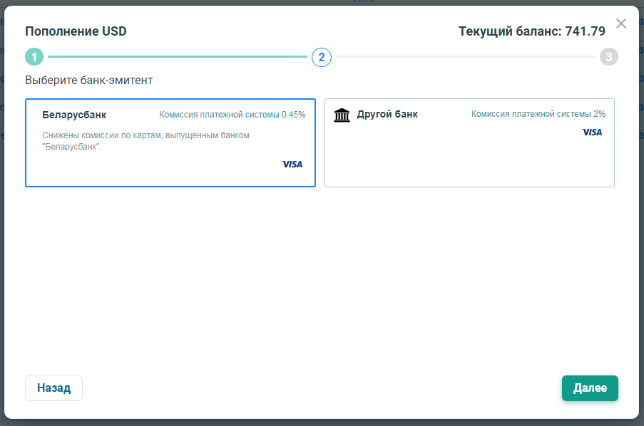Click the Выберите банк-эмитент label
The image size is (644, 426).
(88, 80)
